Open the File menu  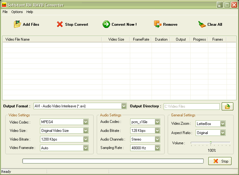click(x=5, y=12)
